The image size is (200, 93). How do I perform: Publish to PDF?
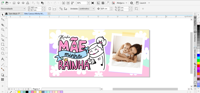[x=73, y=3]
